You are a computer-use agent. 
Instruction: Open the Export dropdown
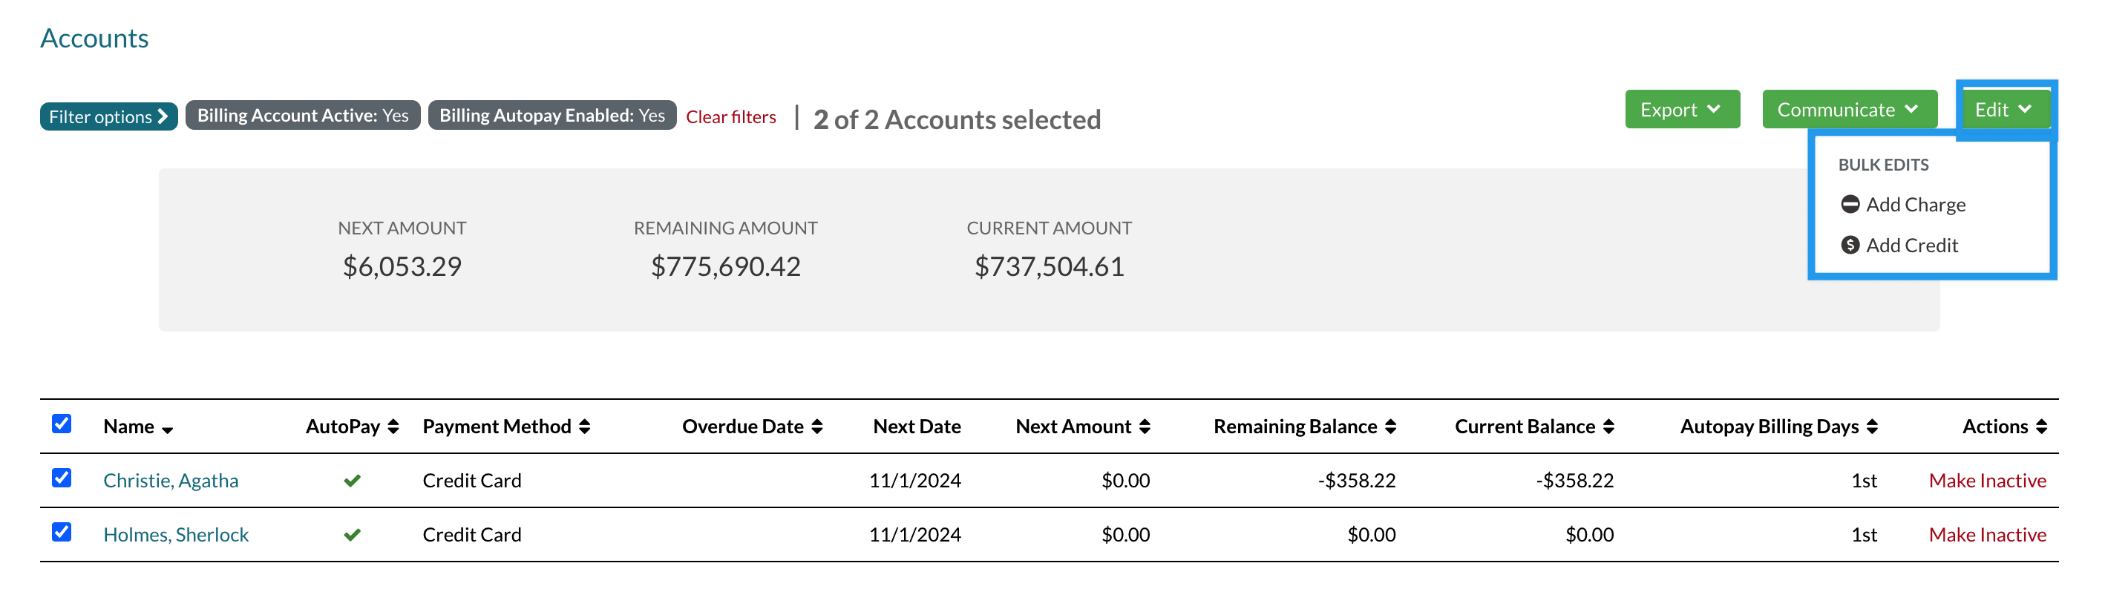1681,110
